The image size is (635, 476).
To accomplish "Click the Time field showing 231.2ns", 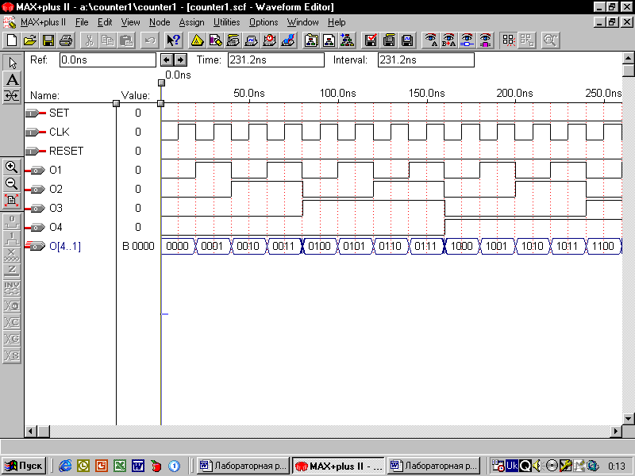I will click(x=275, y=59).
